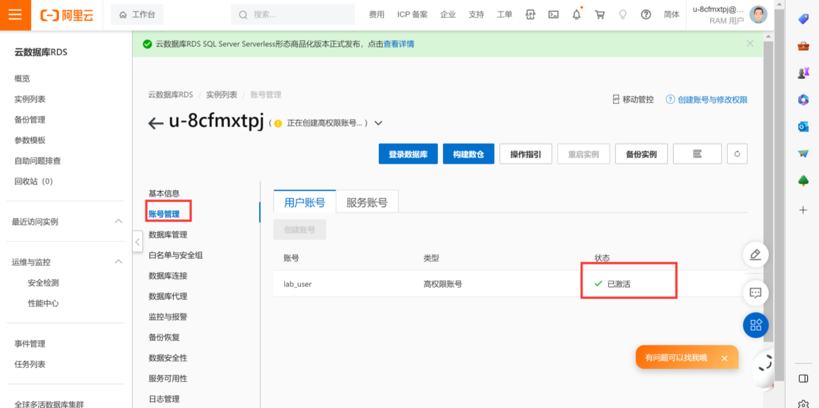Click the floating edit pencil icon
The image size is (819, 408).
coord(755,255)
